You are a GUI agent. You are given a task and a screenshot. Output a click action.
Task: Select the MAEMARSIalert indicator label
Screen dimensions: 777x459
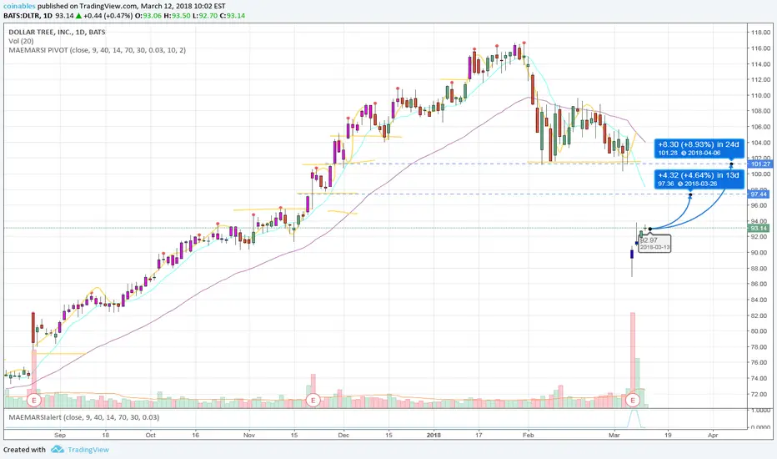click(83, 417)
